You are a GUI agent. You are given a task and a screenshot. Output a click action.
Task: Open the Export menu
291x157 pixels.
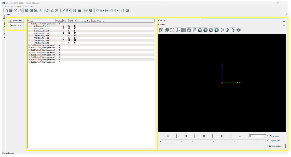point(25,6)
